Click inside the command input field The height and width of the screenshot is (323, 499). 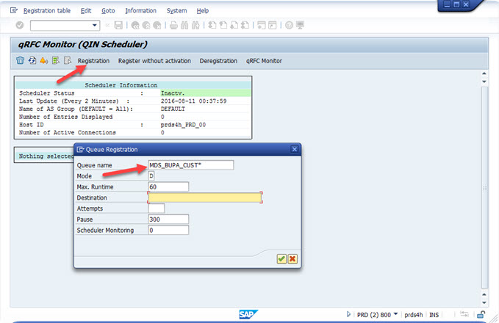point(61,25)
